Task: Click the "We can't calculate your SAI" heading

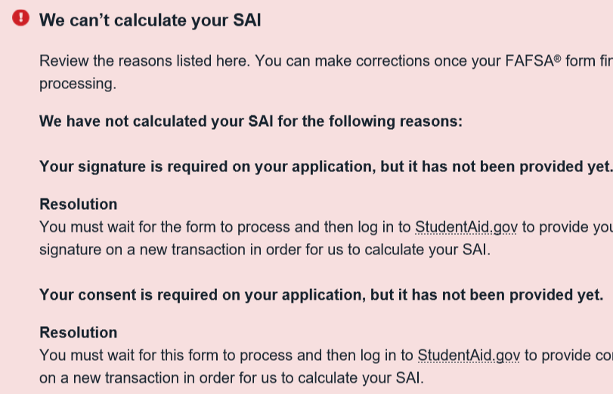Action: (150, 20)
